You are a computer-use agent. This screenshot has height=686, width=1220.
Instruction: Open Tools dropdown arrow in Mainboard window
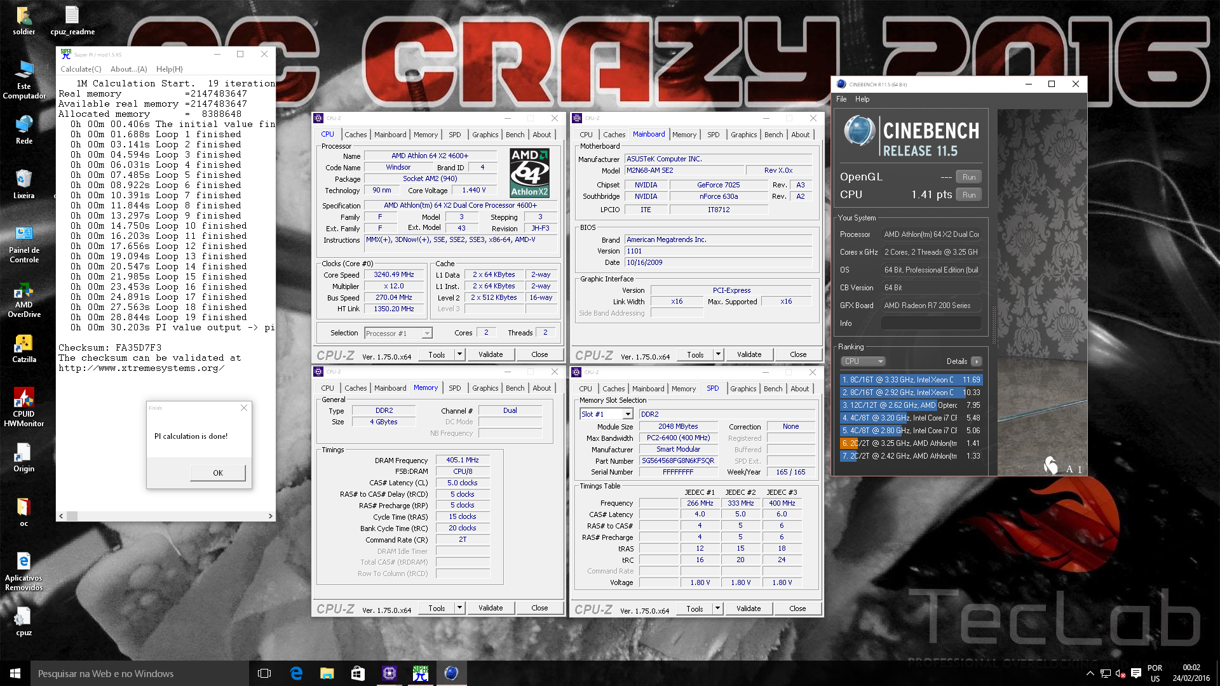click(718, 354)
